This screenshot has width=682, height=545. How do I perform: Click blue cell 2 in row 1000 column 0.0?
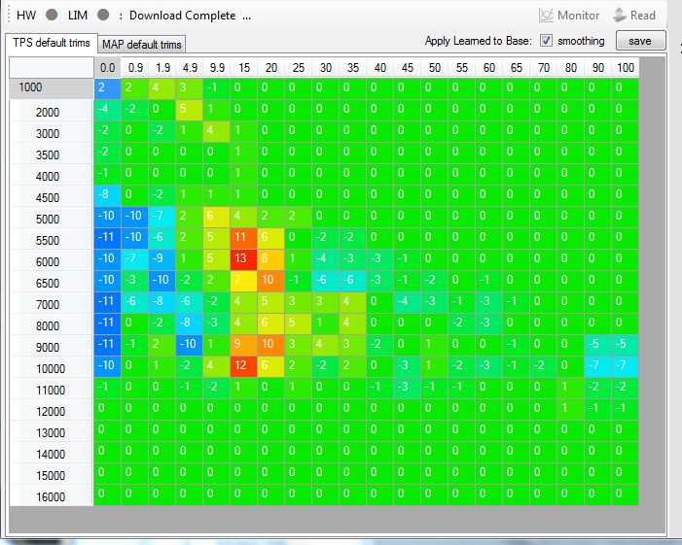(107, 88)
